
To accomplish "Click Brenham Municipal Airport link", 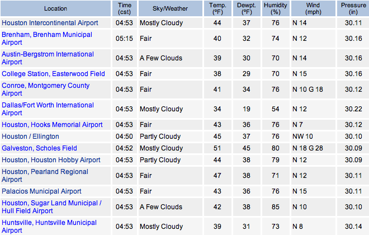I will click(x=47, y=35).
